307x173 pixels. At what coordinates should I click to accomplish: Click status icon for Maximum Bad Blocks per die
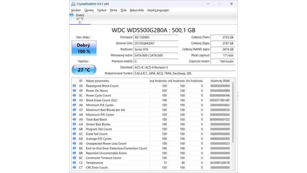74,110
